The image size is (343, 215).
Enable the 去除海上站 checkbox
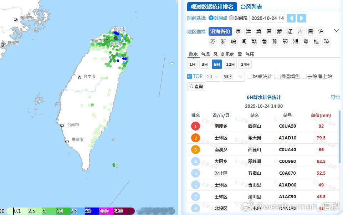click(x=304, y=76)
